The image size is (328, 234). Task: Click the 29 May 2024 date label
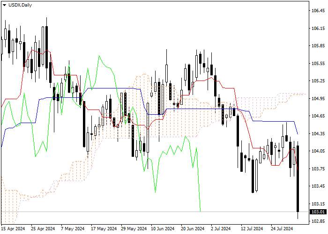pos(134,229)
